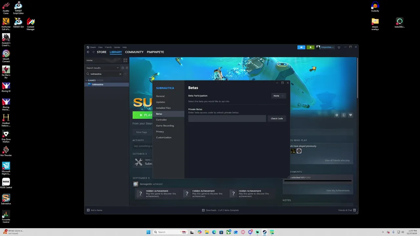The image size is (420, 236).
Task: Open the Games menu
Action: coord(117,47)
